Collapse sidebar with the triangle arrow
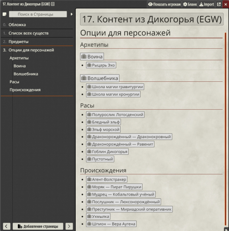The width and height of the screenshot is (229, 231). pyautogui.click(x=72, y=14)
